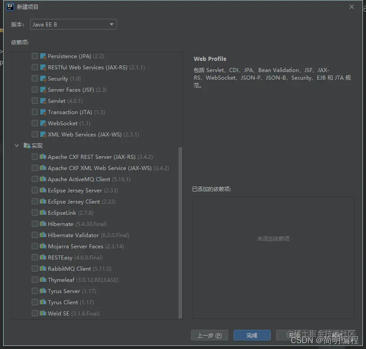Click the Servlet specification icon

coord(43,101)
